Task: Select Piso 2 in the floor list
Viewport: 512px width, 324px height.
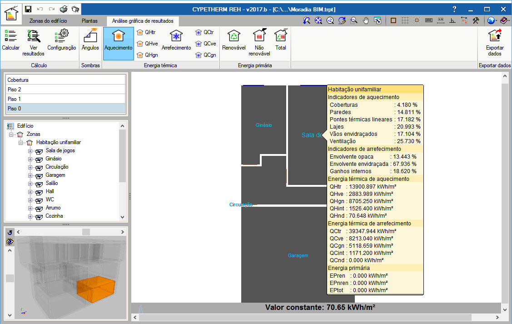Action: pos(65,89)
